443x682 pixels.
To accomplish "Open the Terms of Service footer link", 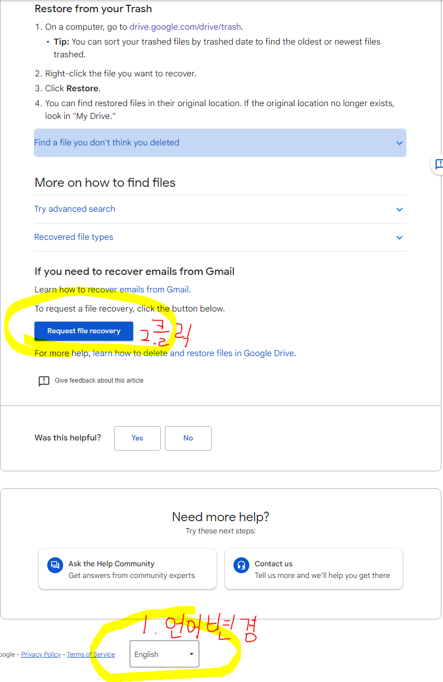I will tap(91, 654).
